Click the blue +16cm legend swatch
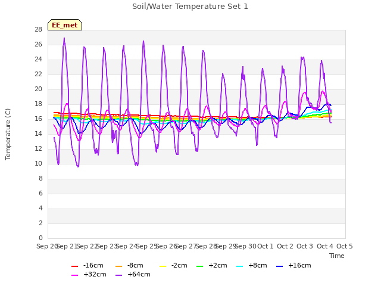381x286 pixels. click(x=279, y=266)
